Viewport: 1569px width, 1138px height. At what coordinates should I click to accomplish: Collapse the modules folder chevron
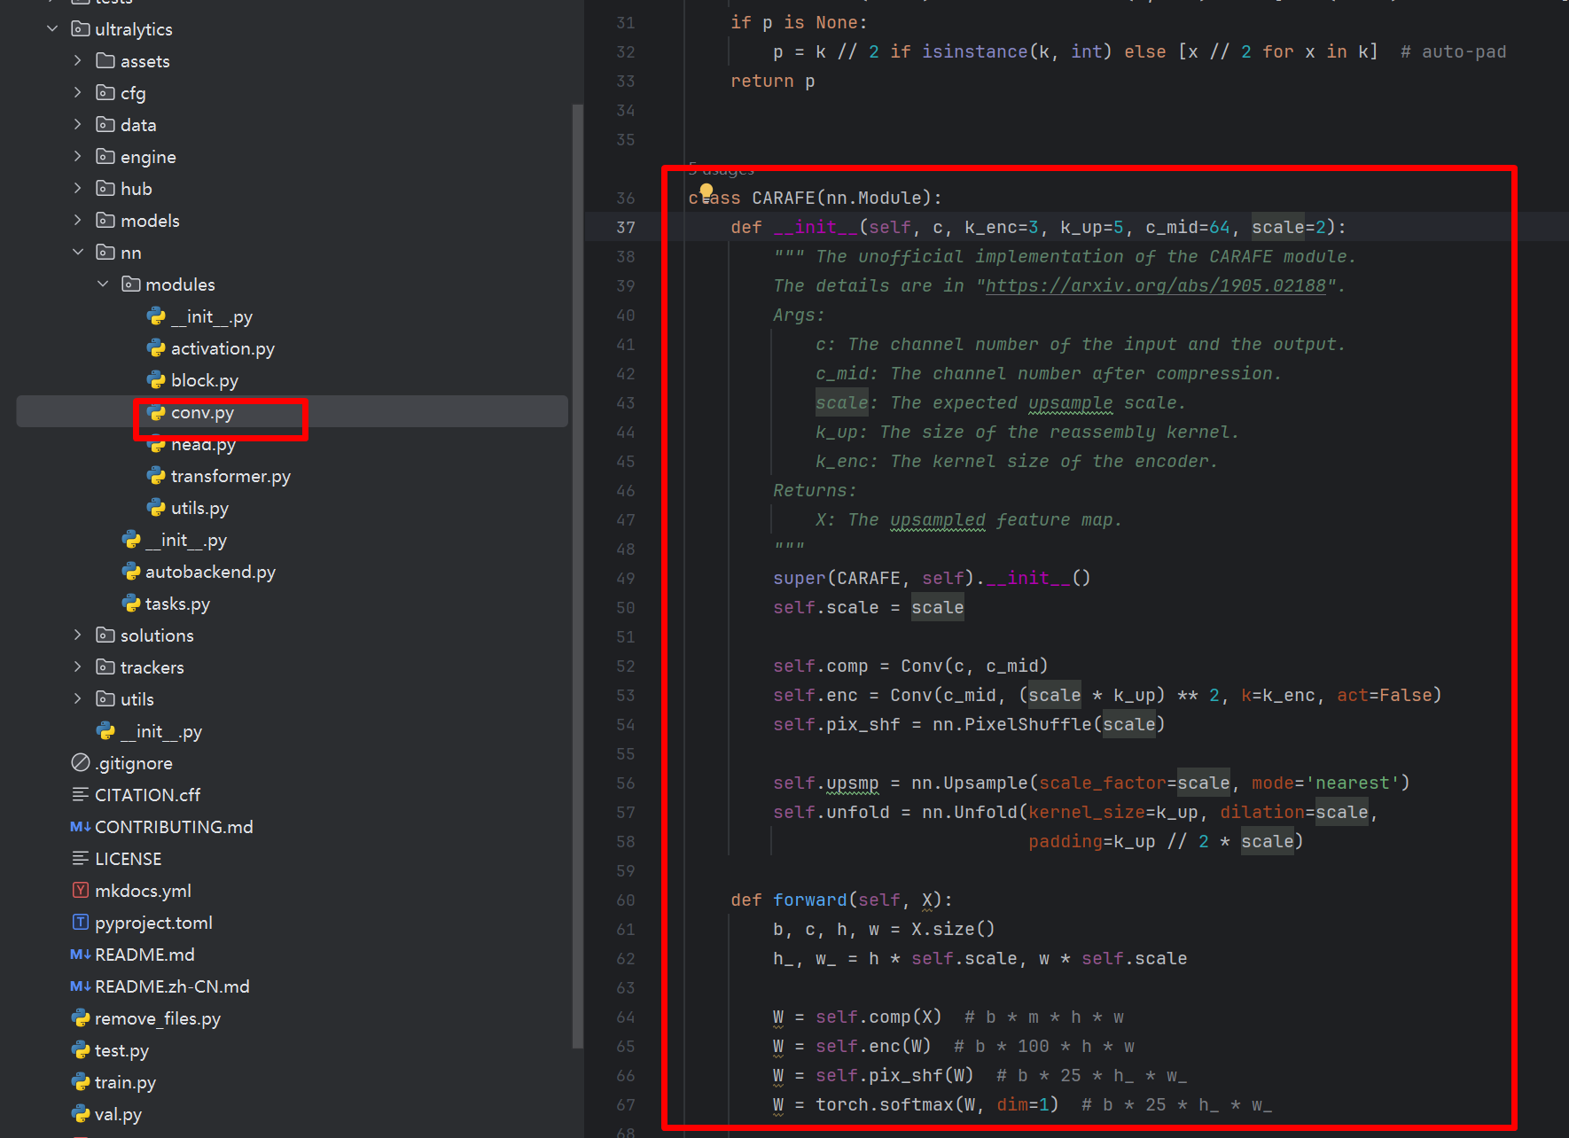tap(103, 284)
